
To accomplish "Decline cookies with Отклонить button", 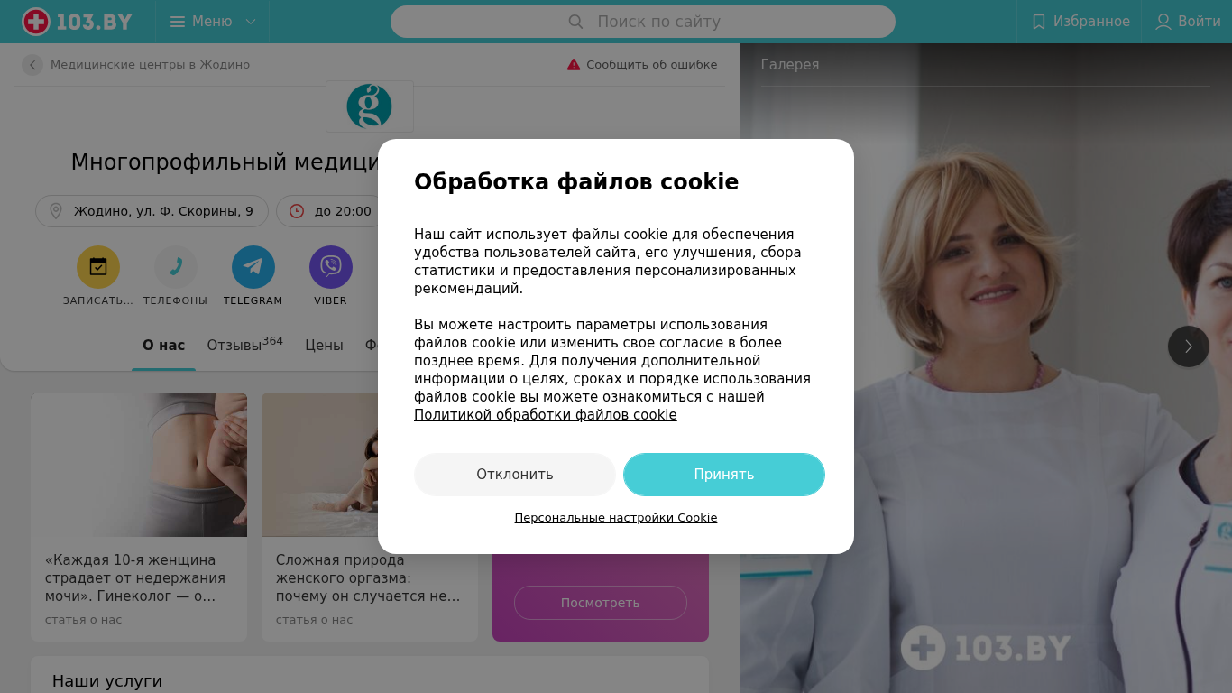I will 515,475.
